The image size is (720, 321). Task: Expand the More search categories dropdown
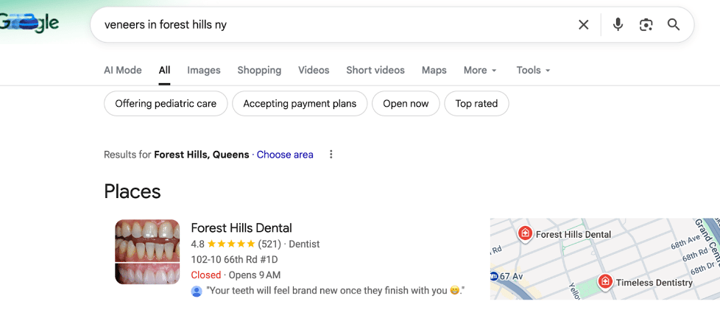pyautogui.click(x=480, y=71)
